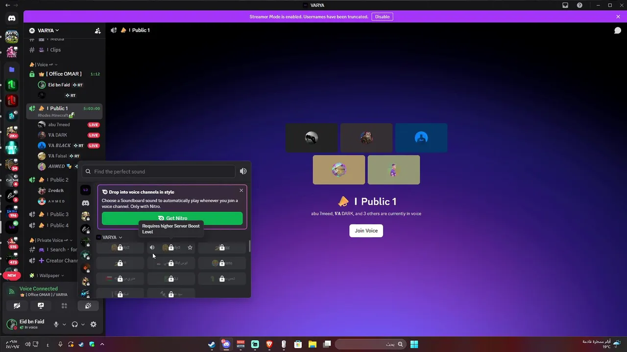Join the Office OMAR voice channel
The image size is (627, 352).
[65, 74]
